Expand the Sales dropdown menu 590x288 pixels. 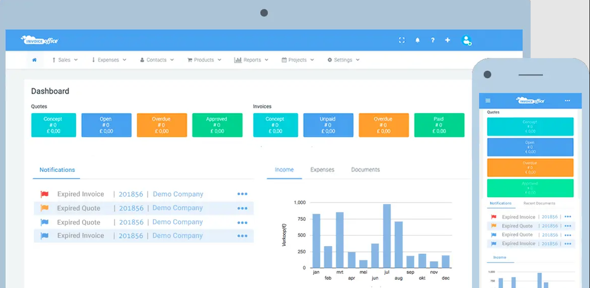tap(65, 59)
